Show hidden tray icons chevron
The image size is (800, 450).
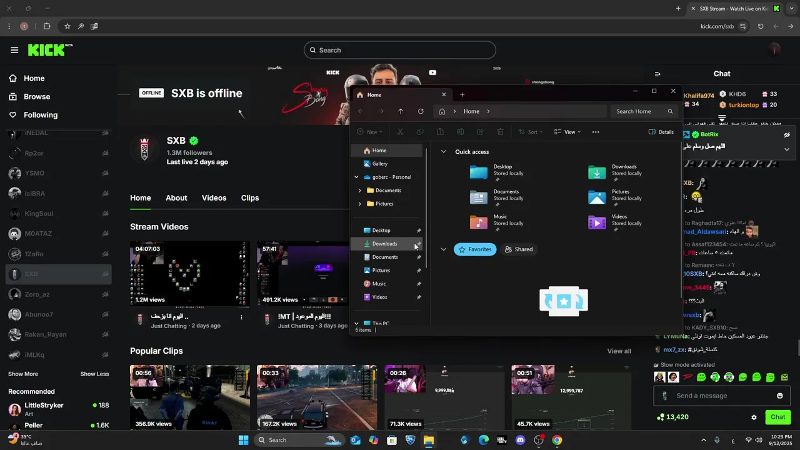[x=704, y=441]
